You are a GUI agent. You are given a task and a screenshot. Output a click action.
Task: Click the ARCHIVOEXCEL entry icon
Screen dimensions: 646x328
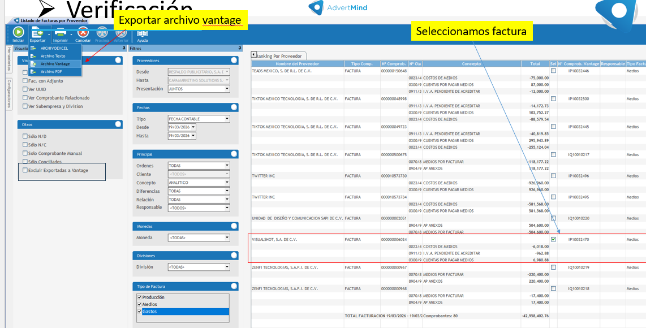tap(33, 48)
